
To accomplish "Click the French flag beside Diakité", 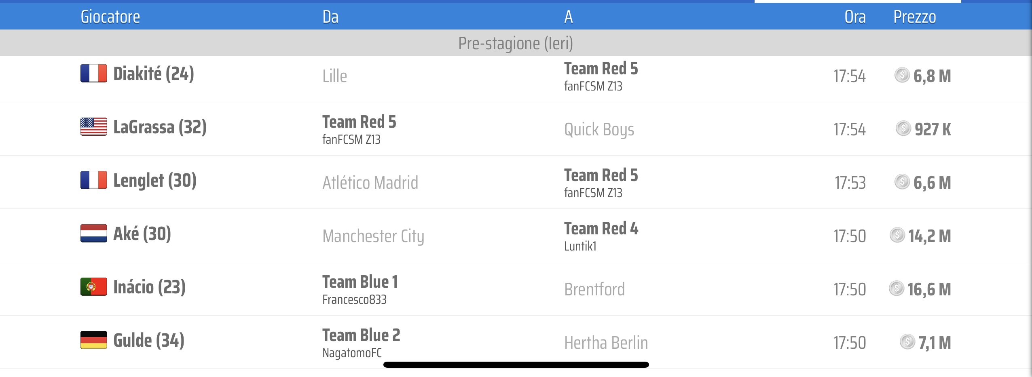I will click(x=93, y=74).
